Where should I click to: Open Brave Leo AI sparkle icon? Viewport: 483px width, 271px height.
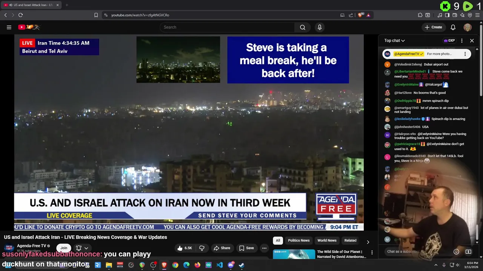click(462, 15)
